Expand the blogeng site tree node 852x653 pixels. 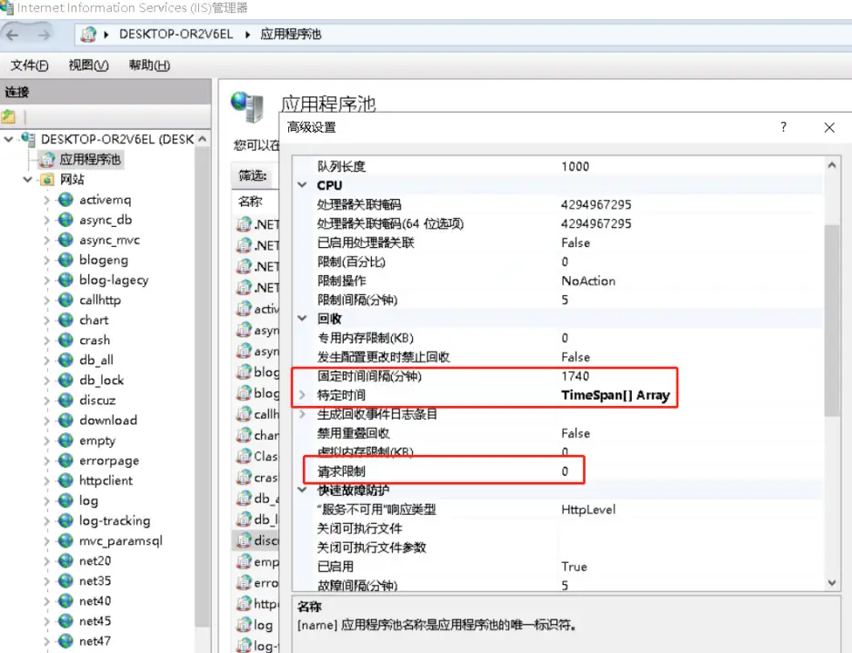[46, 261]
